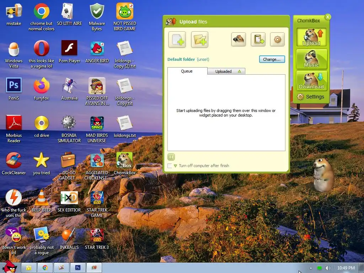Select the STAR TREK 3 icon

(97, 239)
